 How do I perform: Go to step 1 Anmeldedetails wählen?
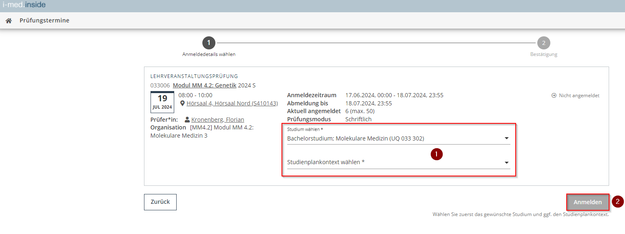coord(209,43)
